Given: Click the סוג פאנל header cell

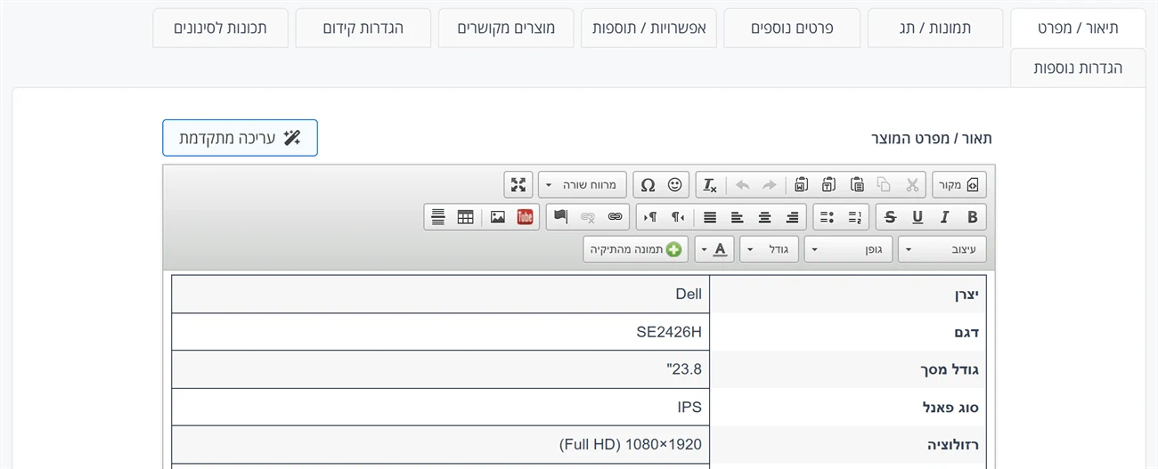Looking at the screenshot, I should coord(848,407).
